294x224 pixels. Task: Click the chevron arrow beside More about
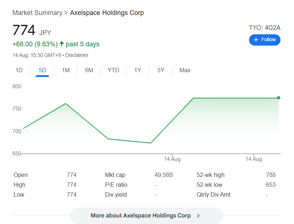tap(198, 216)
